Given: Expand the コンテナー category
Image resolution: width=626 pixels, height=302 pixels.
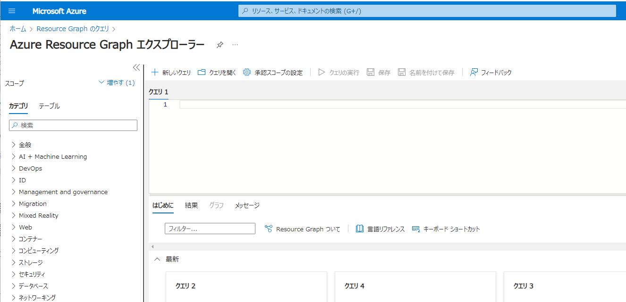Looking at the screenshot, I should coord(14,239).
